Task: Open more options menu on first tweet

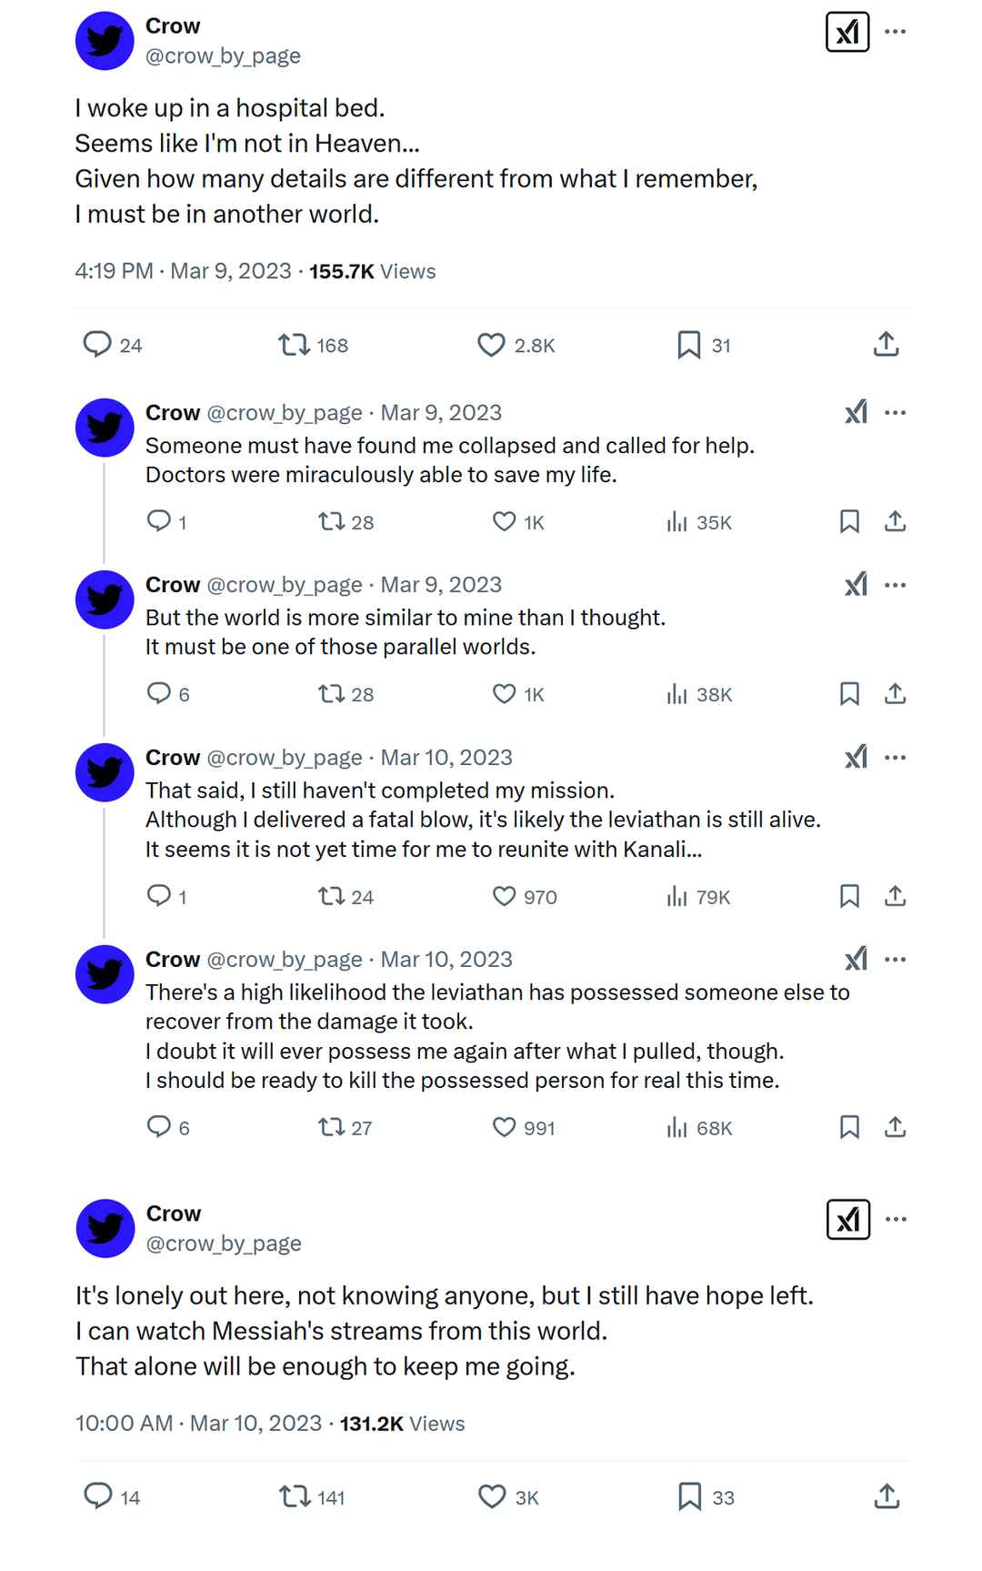Action: coord(896,32)
